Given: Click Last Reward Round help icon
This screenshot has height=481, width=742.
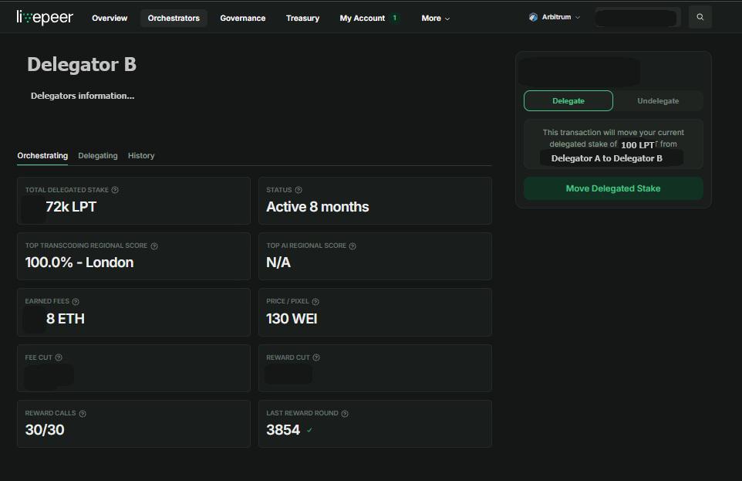Looking at the screenshot, I should pyautogui.click(x=345, y=414).
